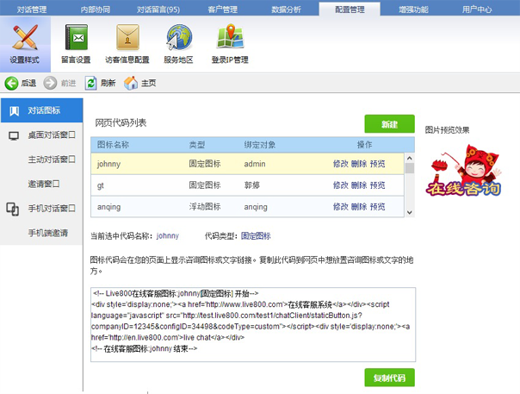Click 删除 link for gt row
The height and width of the screenshot is (394, 520).
pos(359,185)
